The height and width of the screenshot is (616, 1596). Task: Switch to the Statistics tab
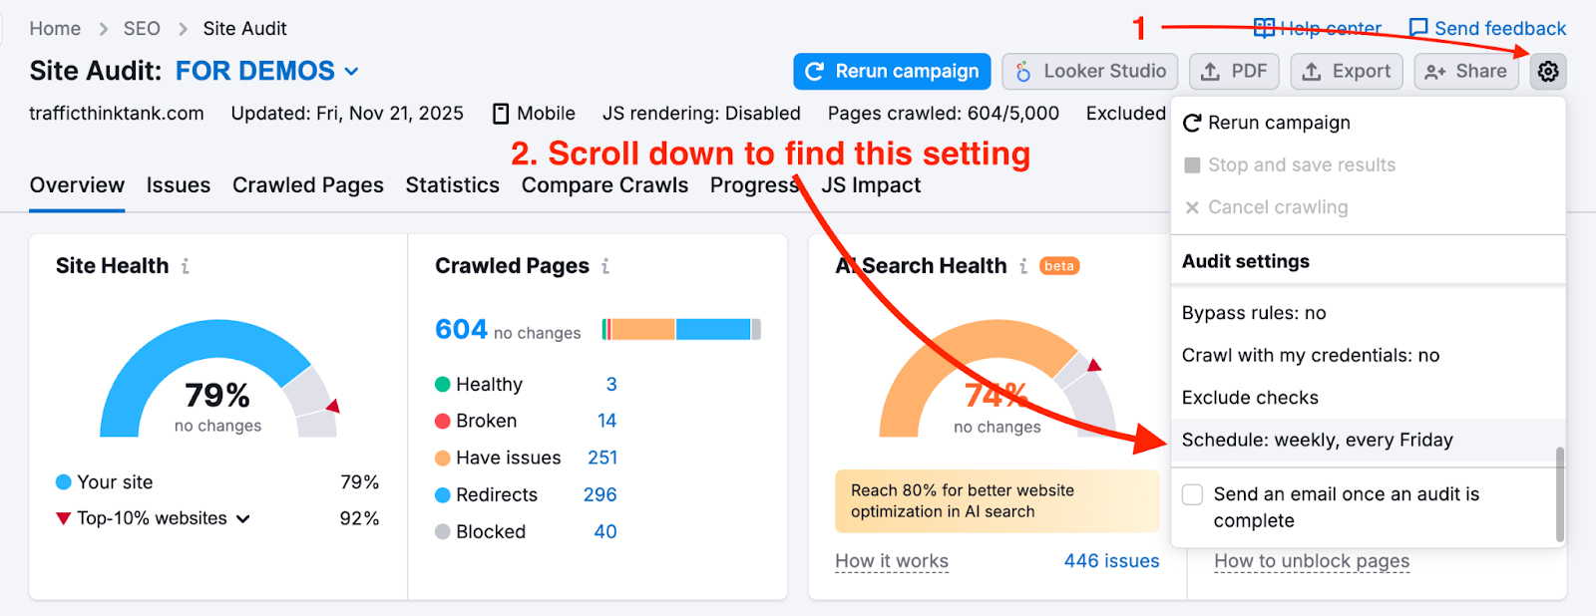click(452, 184)
